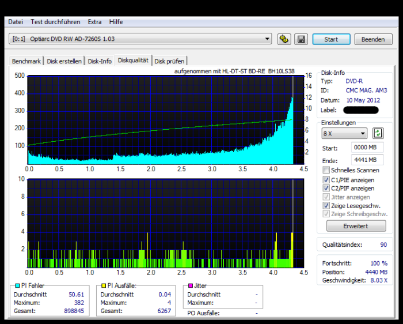Click the Beenden button
This screenshot has height=324, width=403.
coord(373,39)
